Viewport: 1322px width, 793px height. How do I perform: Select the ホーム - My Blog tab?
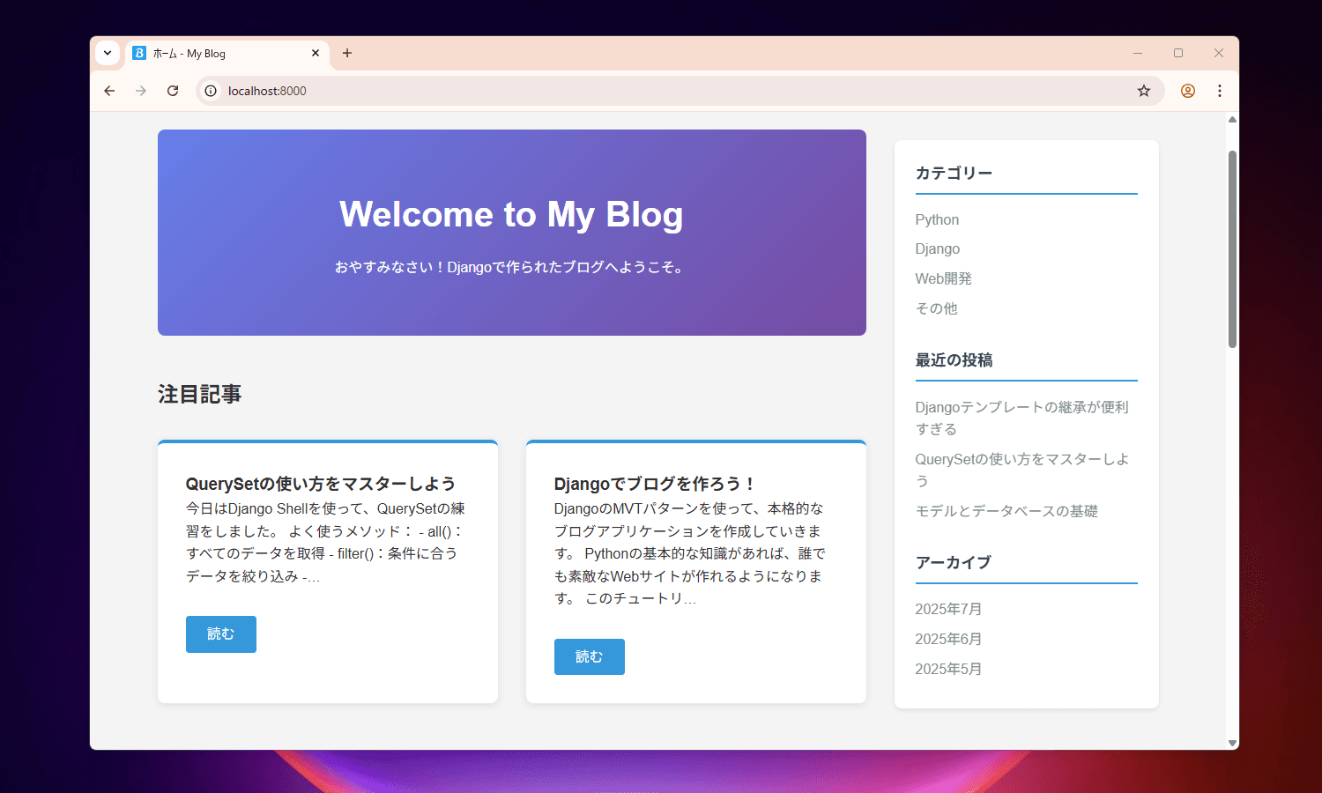point(227,54)
